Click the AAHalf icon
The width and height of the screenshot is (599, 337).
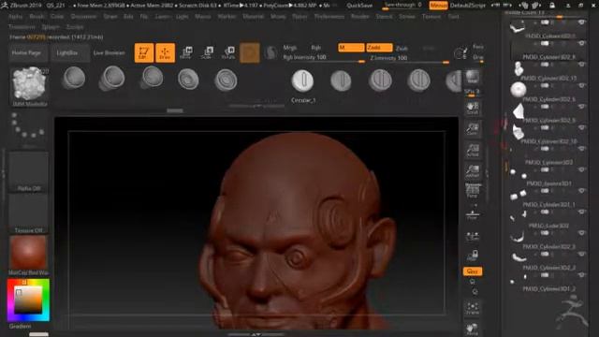pos(473,170)
